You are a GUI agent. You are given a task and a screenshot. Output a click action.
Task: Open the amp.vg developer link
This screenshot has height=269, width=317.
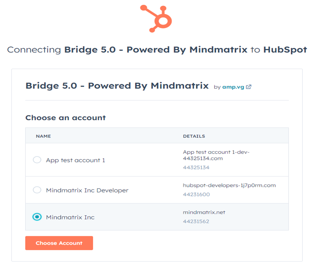(x=233, y=87)
